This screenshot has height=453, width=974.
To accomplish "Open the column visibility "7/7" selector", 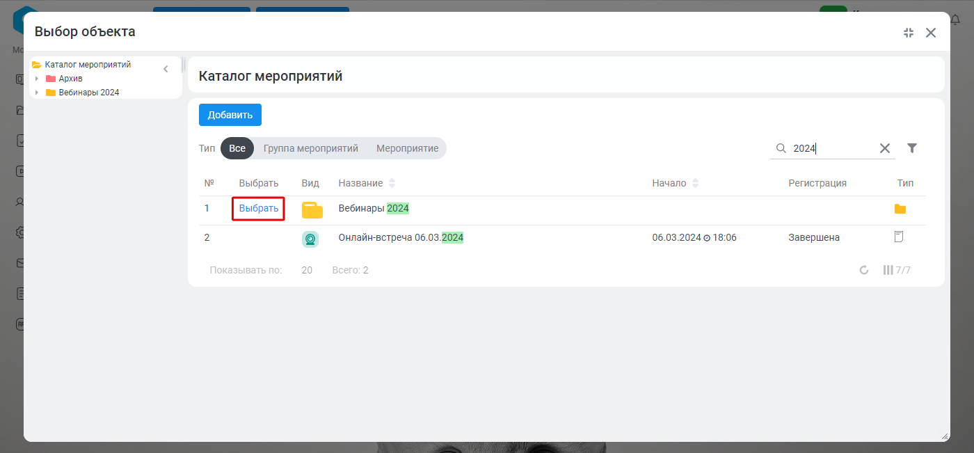I will 897,270.
